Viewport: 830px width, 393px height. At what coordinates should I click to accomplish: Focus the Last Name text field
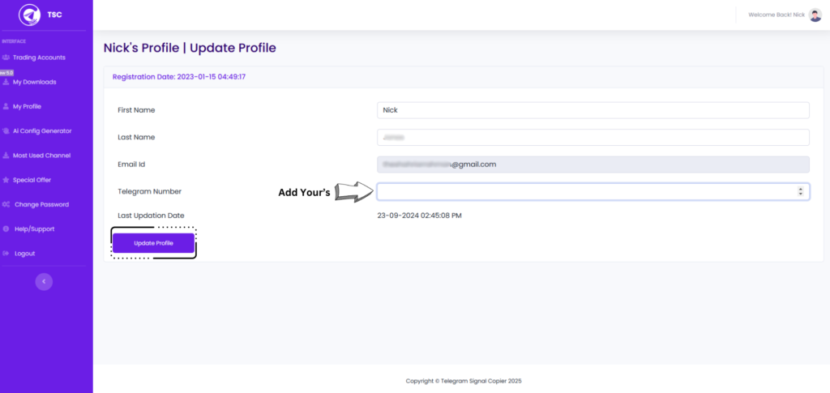(593, 138)
